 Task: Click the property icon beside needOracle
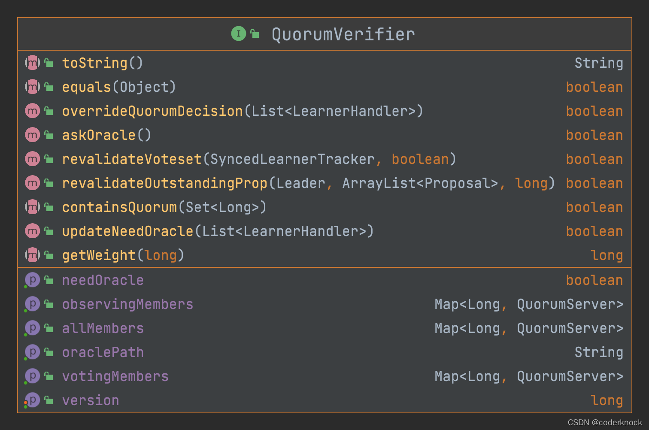pos(32,280)
